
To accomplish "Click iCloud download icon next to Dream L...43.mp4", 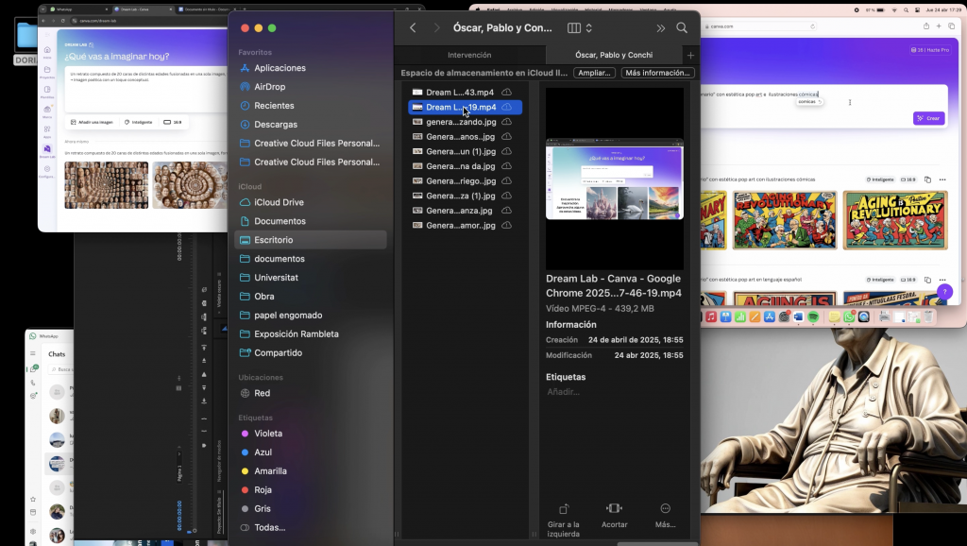I will coord(507,93).
